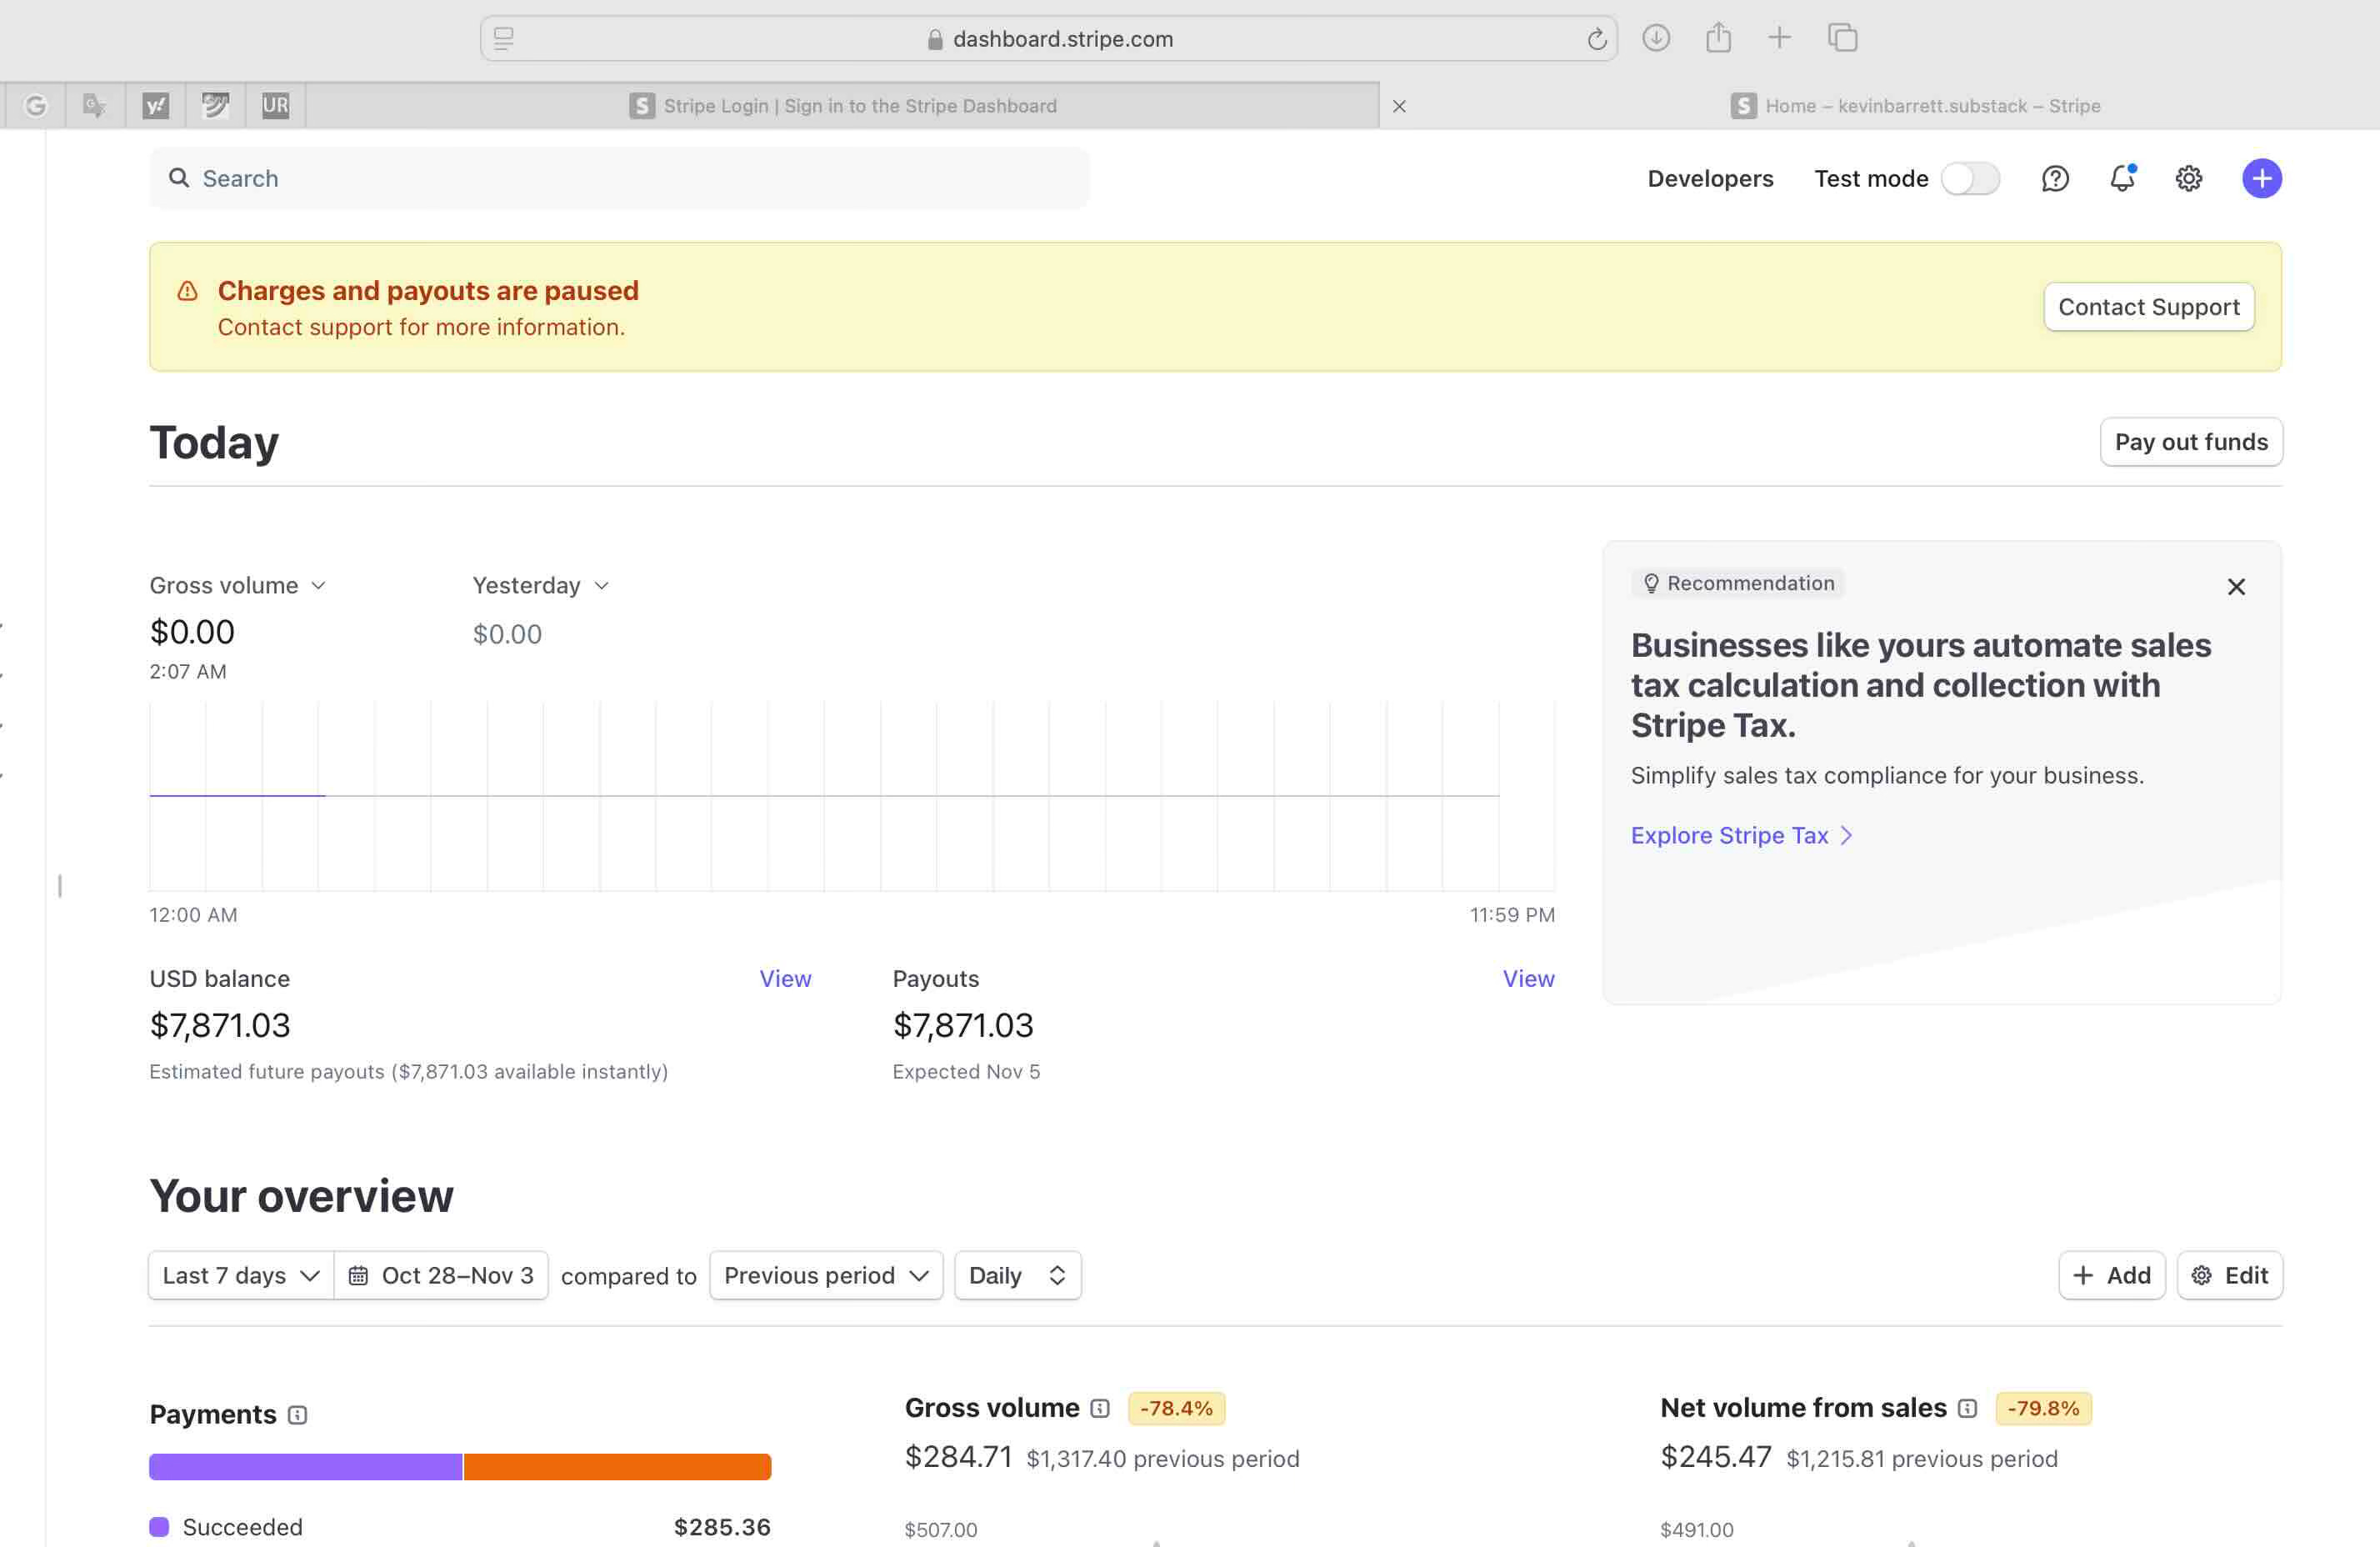
Task: Click the Expected Nov 5 payout text
Action: (x=966, y=1072)
